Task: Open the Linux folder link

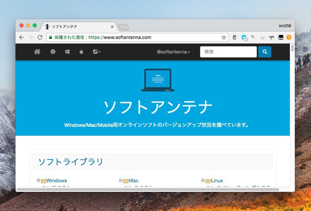Action: [217, 181]
